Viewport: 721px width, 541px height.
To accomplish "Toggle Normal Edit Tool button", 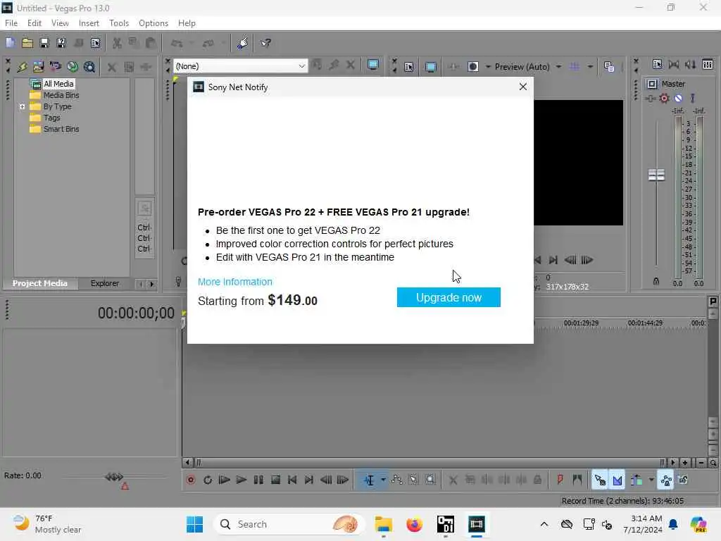I will (x=369, y=480).
